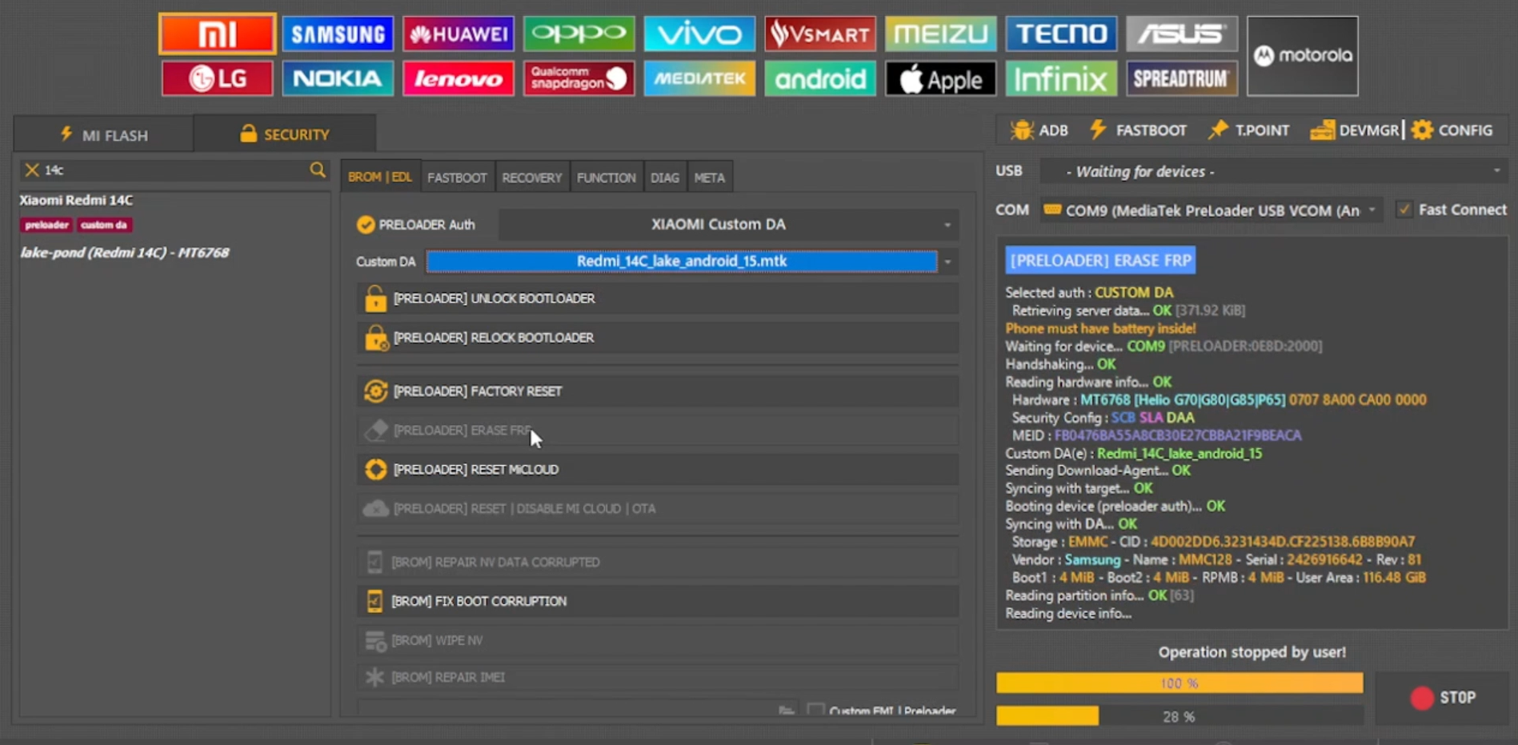Image resolution: width=1518 pixels, height=745 pixels.
Task: Open the LG brand module
Action: tap(218, 78)
